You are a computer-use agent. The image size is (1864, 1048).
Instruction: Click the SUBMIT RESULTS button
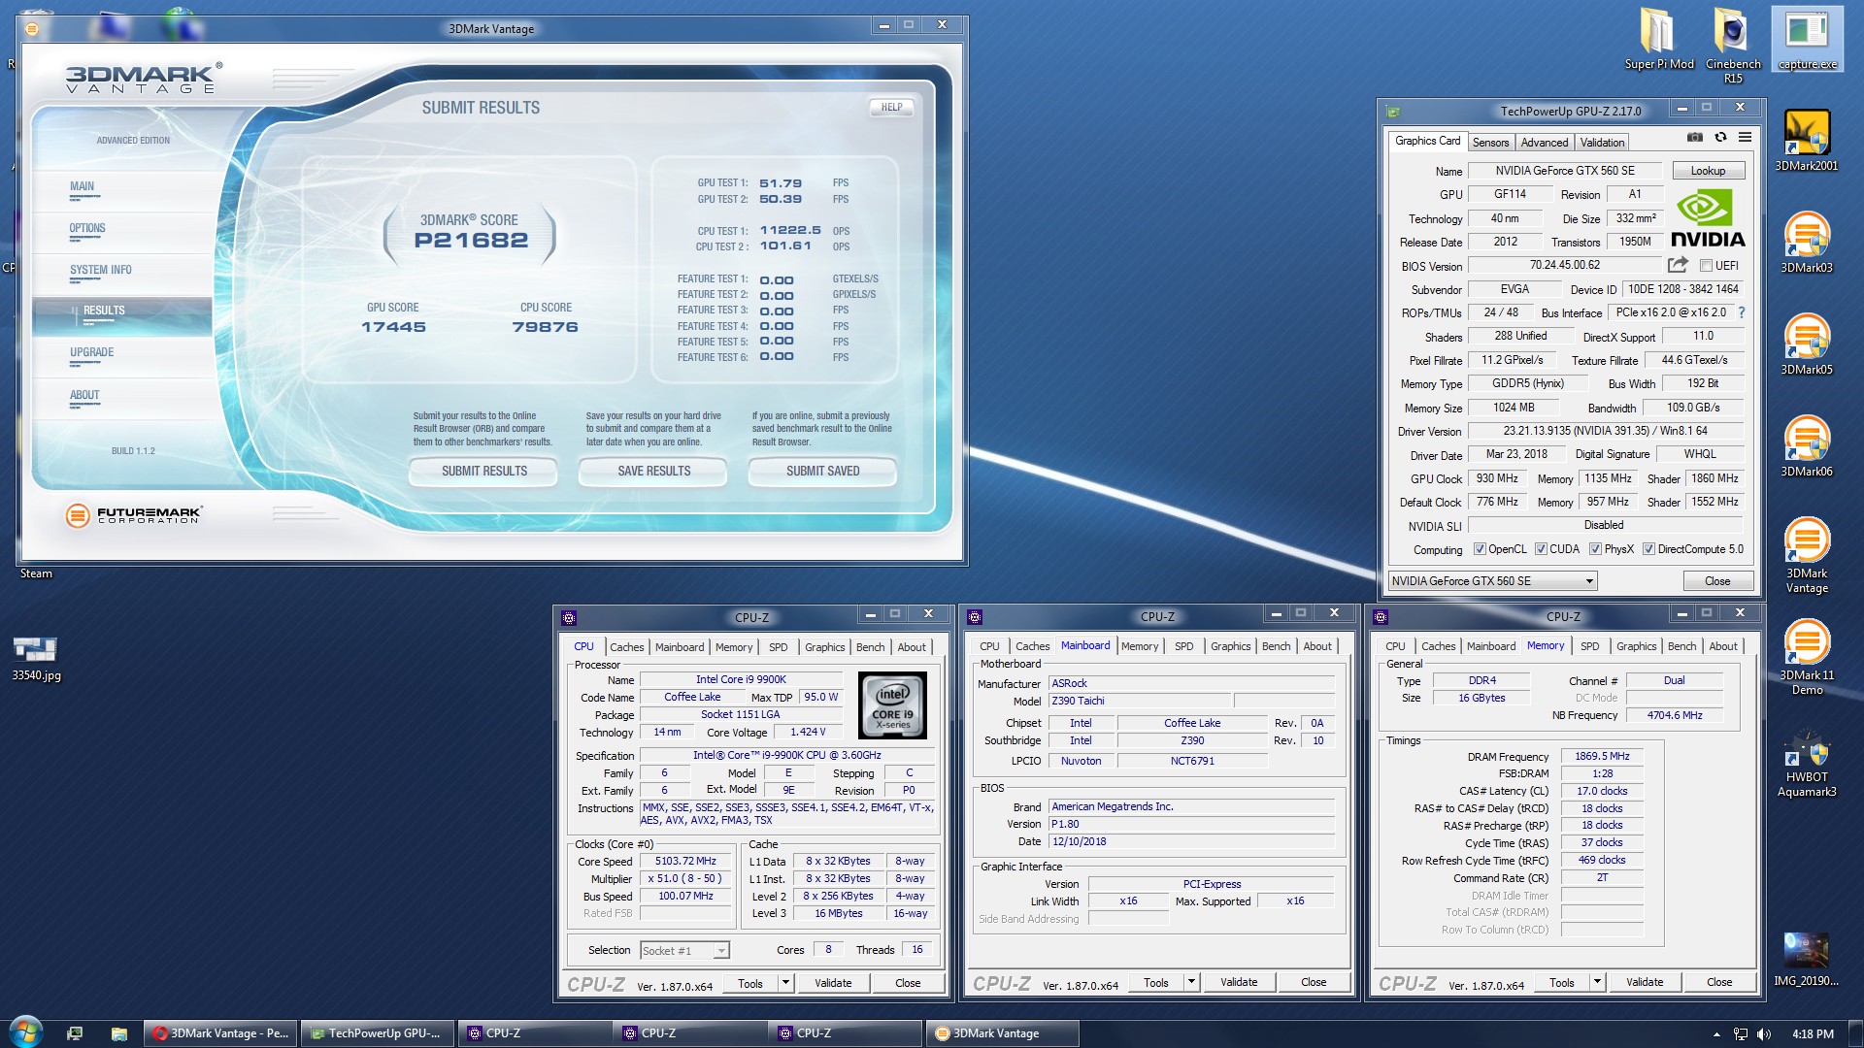point(483,472)
